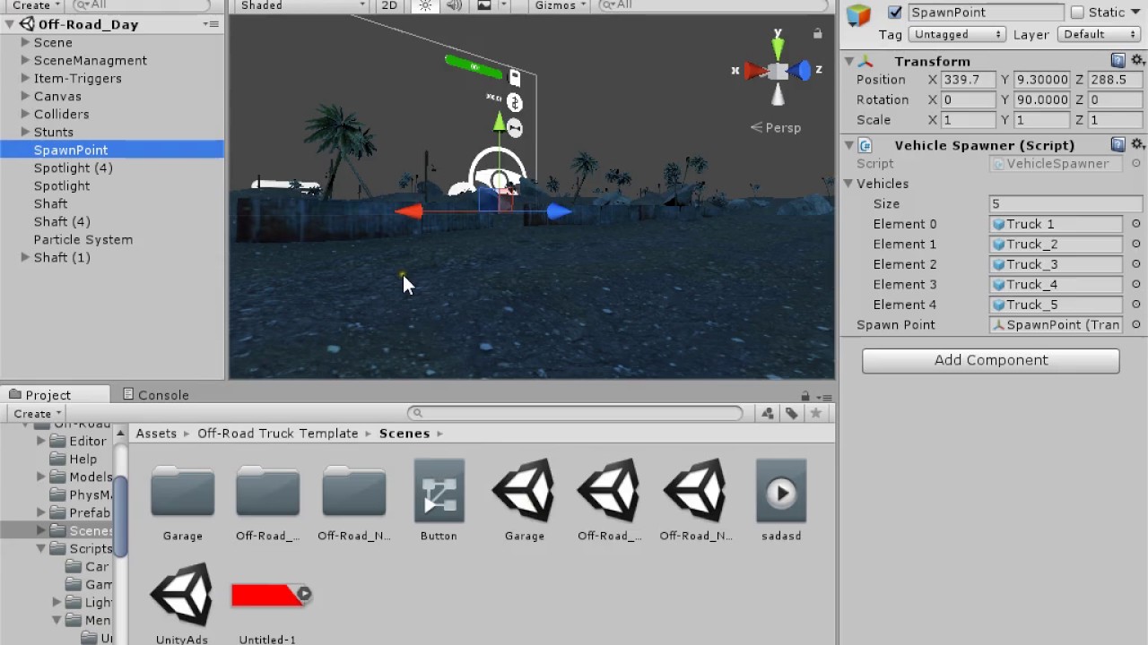Toggle scene lighting sun icon
The height and width of the screenshot is (645, 1148).
coord(425,5)
